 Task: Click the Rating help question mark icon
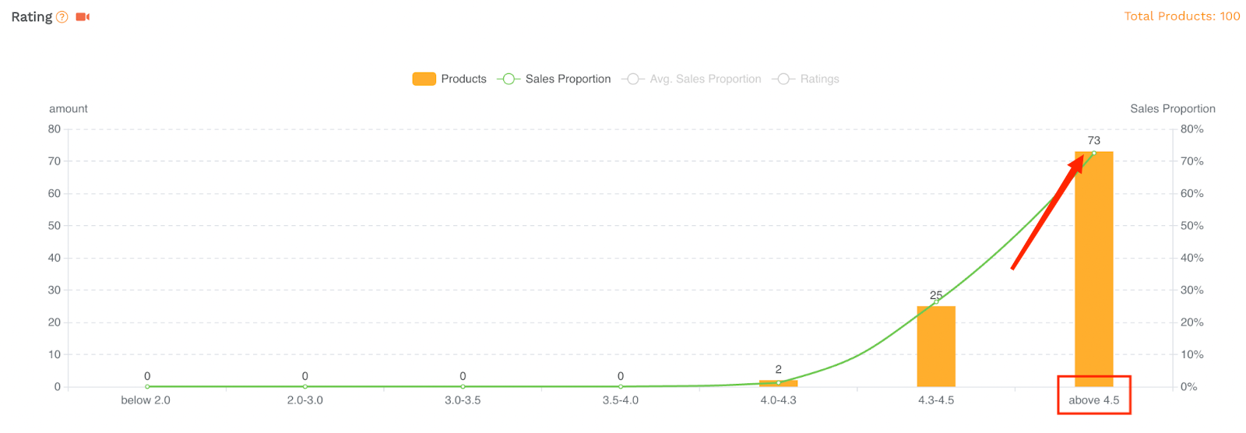tap(62, 17)
